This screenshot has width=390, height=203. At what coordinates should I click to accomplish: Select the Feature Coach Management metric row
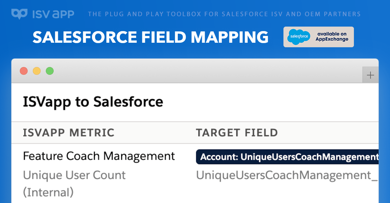(99, 156)
